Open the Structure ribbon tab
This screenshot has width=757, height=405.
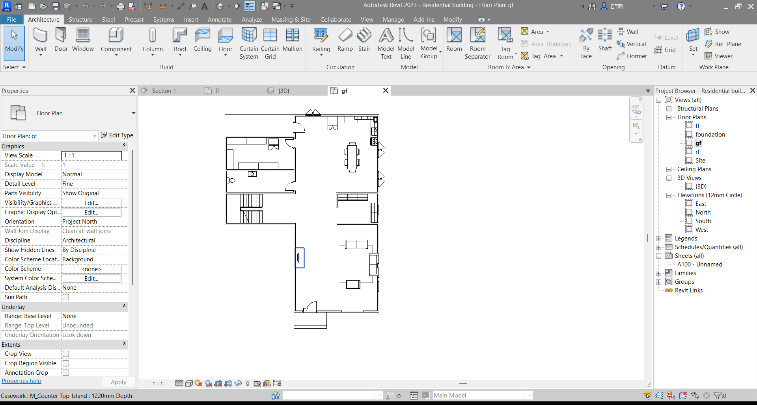tap(80, 19)
